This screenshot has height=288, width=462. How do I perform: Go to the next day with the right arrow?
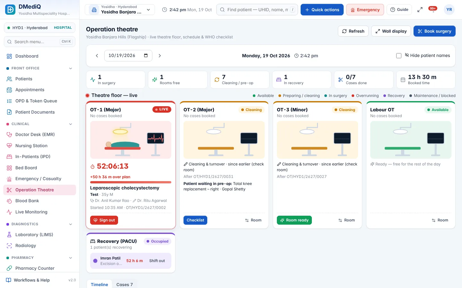pos(160,56)
